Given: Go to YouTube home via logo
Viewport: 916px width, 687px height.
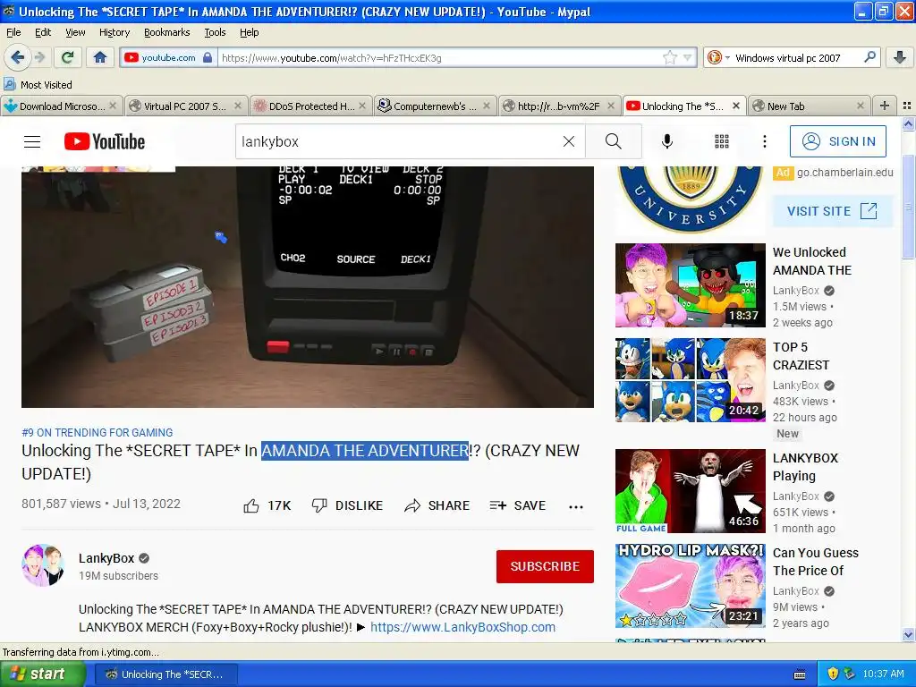Looking at the screenshot, I should 105,141.
